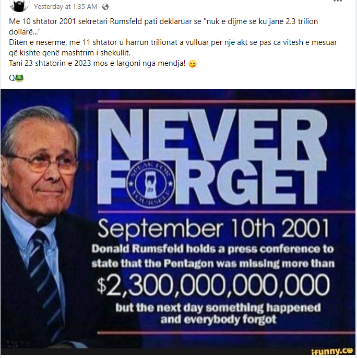357x358 pixels.
Task: Click the letter Q before the frog
Action: point(12,78)
